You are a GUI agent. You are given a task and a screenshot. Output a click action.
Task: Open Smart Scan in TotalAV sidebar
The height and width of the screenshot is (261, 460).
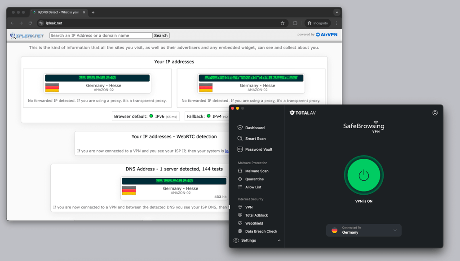255,139
